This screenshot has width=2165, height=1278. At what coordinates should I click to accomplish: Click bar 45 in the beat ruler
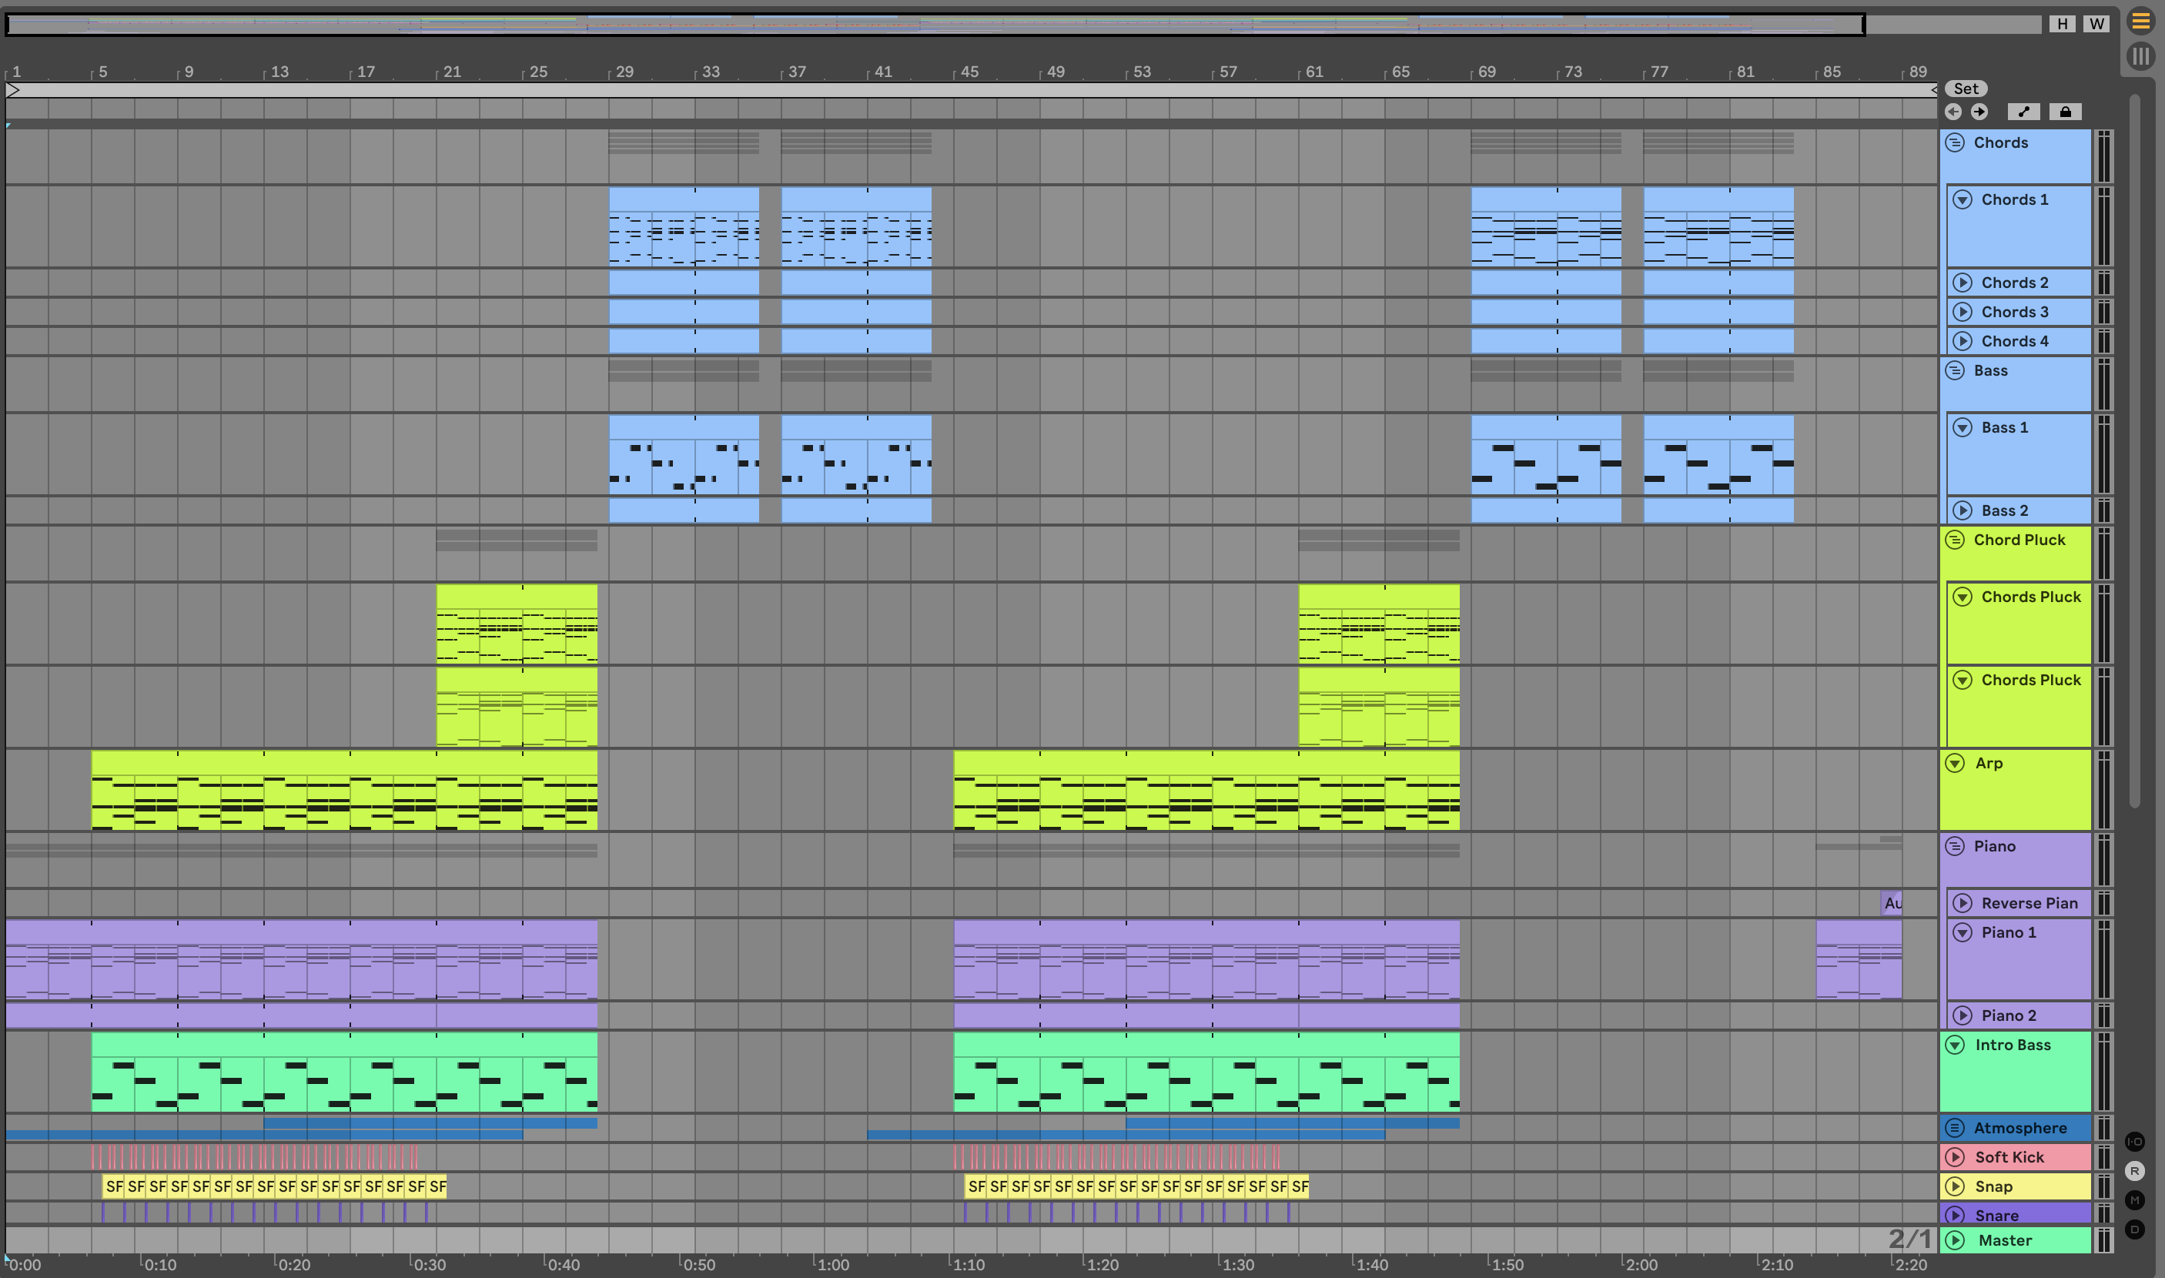pos(969,72)
